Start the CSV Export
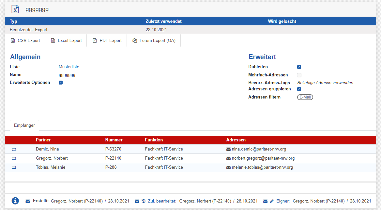 point(25,41)
